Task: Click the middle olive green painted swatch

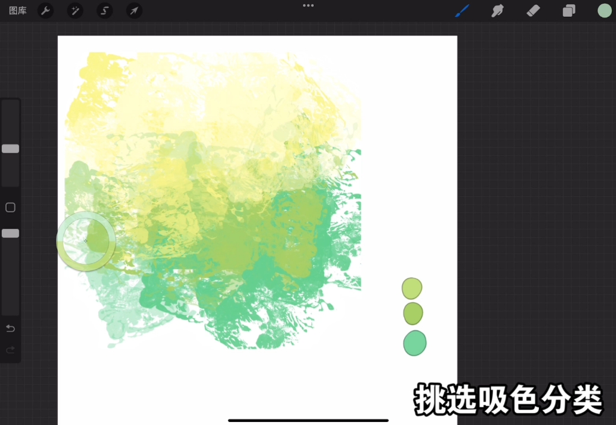Action: tap(413, 314)
